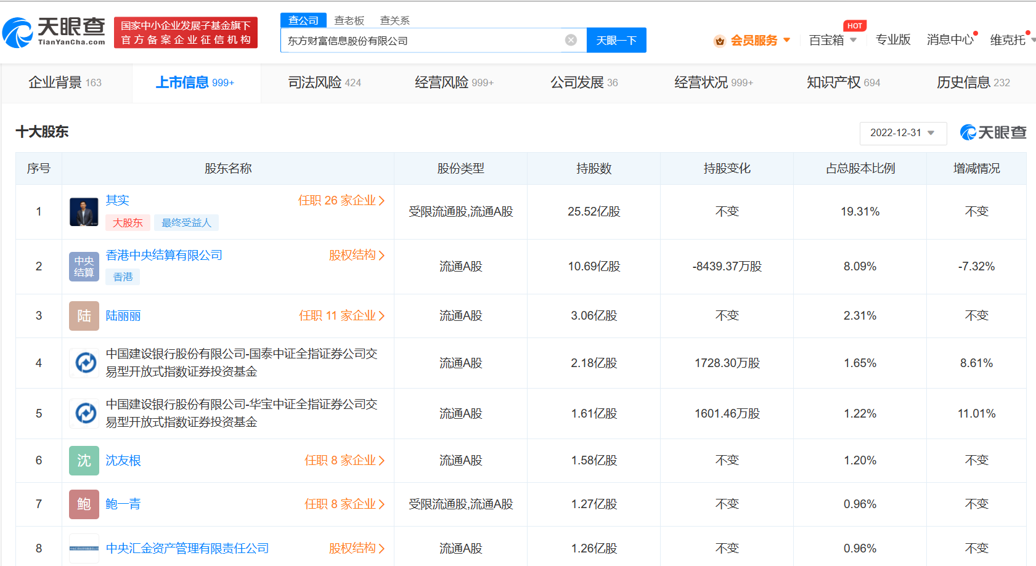This screenshot has width=1036, height=566.
Task: Click 国泰中证全指证券公司 fund name text
Action: click(x=242, y=363)
